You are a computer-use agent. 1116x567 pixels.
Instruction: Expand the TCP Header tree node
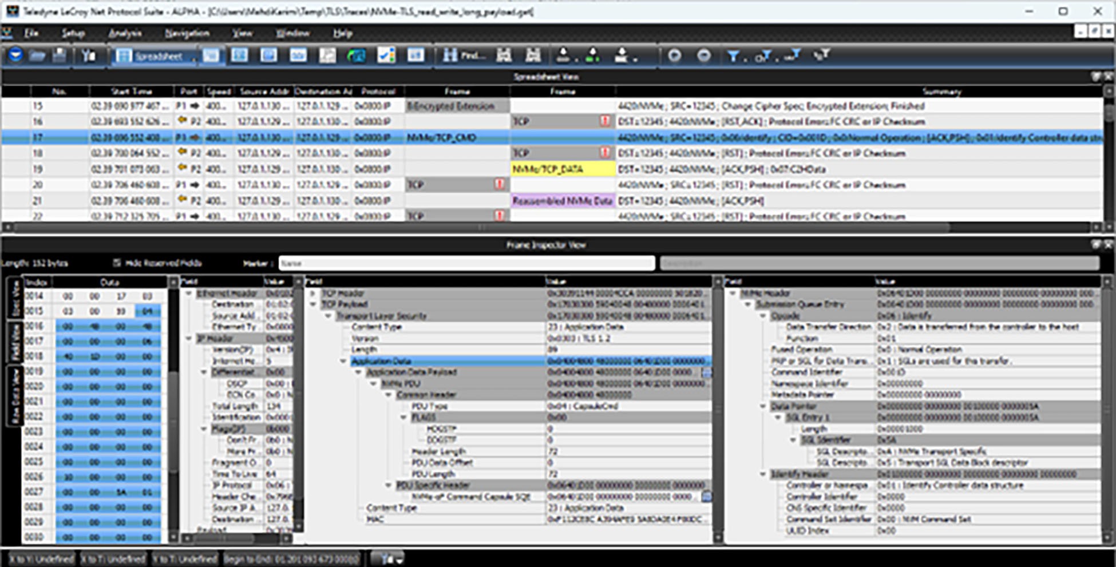313,293
